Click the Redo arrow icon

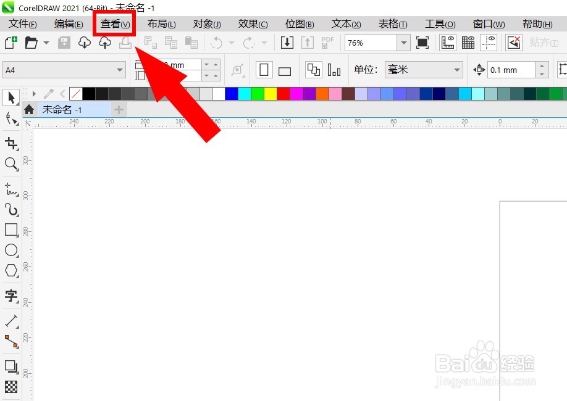click(x=249, y=43)
